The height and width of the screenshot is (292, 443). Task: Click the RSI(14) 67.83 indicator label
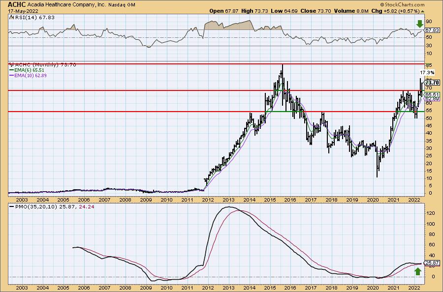34,17
